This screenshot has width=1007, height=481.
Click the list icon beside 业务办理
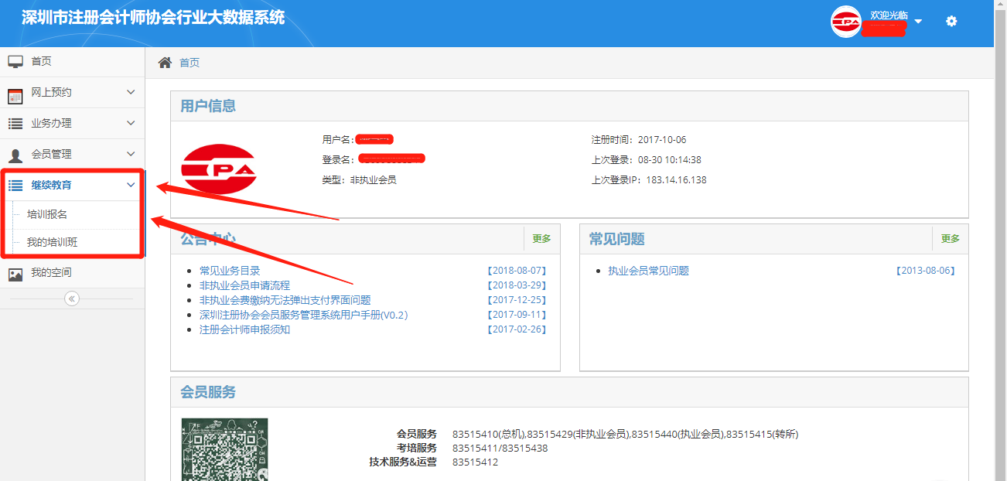point(15,124)
